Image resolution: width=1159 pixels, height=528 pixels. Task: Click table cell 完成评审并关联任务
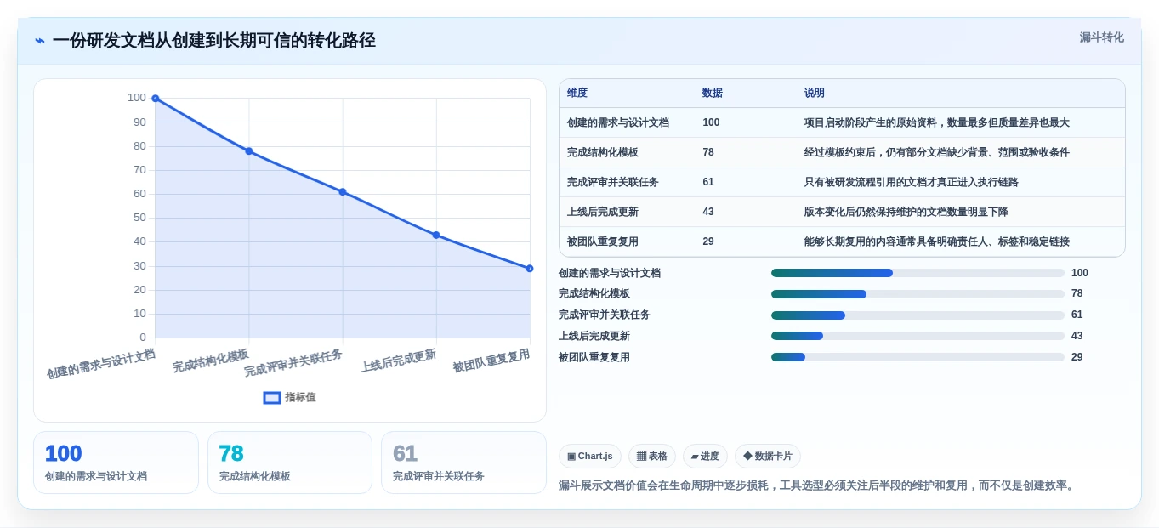click(x=613, y=182)
